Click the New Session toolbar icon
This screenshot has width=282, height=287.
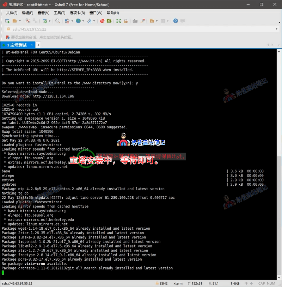pyautogui.click(x=7, y=21)
